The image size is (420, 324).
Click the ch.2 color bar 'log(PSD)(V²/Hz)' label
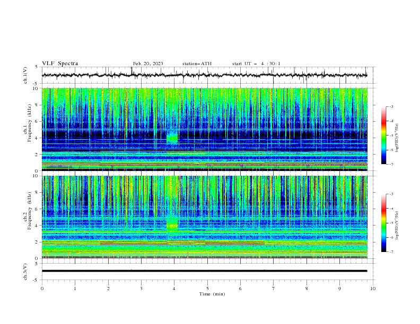(397, 225)
